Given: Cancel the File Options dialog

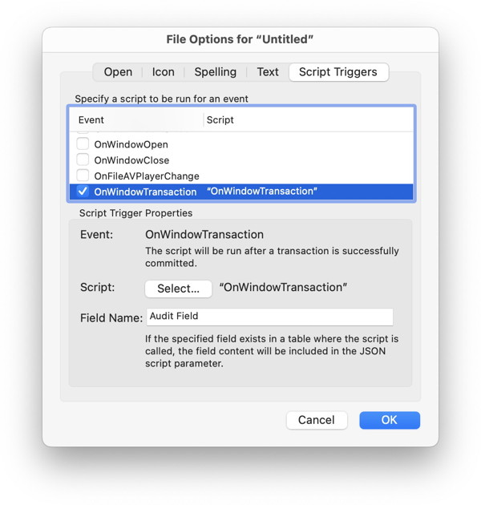Looking at the screenshot, I should (316, 420).
